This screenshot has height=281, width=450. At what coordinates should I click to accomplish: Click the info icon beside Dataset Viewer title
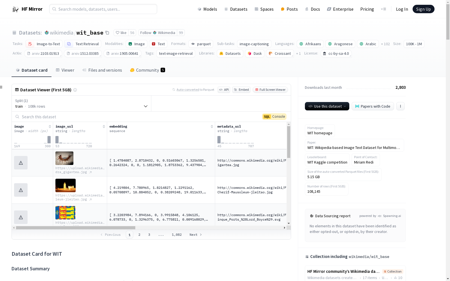click(x=75, y=90)
